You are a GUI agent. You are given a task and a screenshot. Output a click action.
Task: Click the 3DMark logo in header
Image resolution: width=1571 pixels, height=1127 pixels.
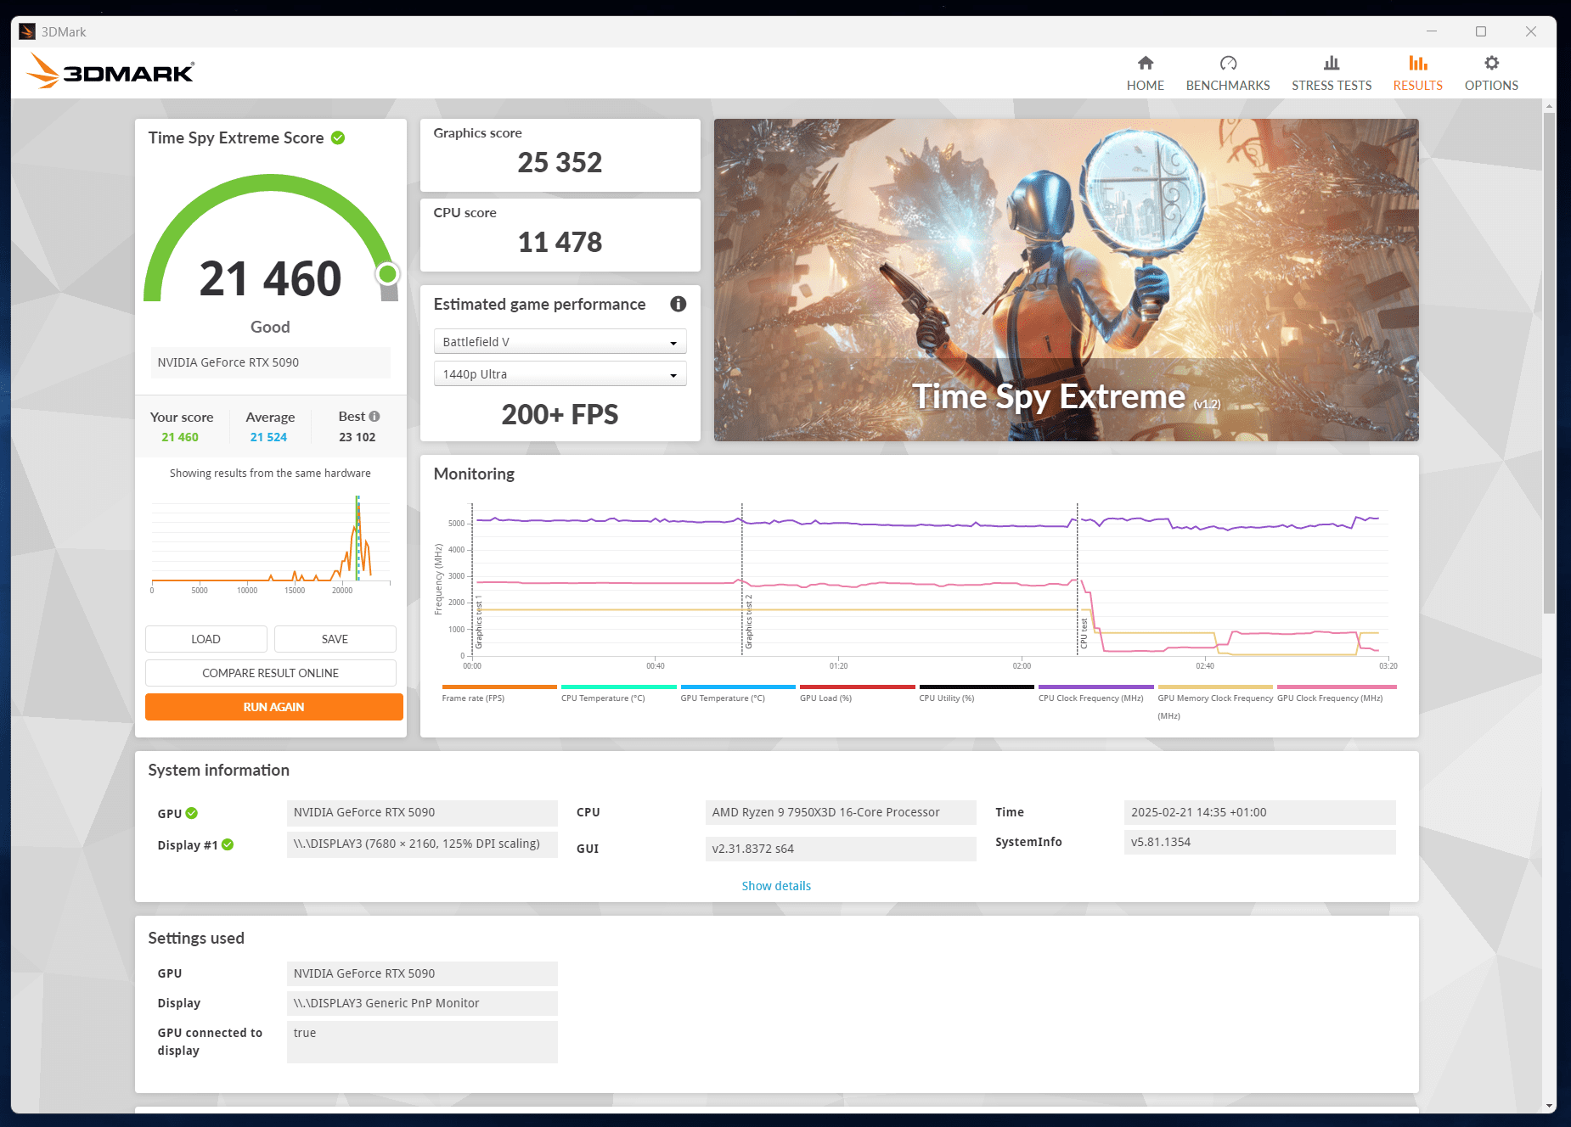[110, 71]
